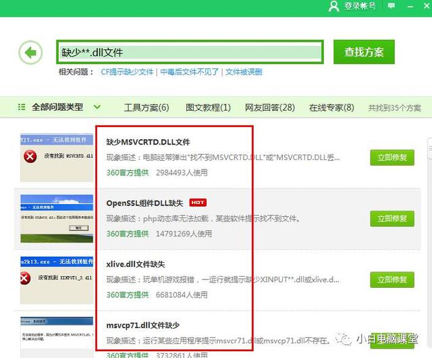Close the window with the X button

tap(427, 5)
